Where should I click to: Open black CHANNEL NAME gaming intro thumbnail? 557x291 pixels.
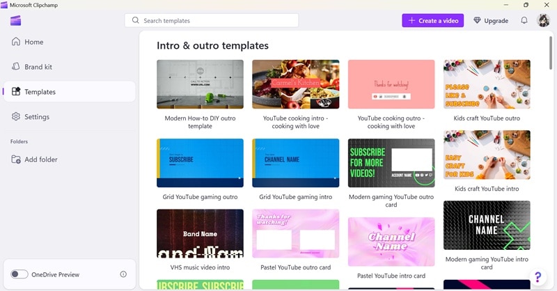[x=487, y=226]
